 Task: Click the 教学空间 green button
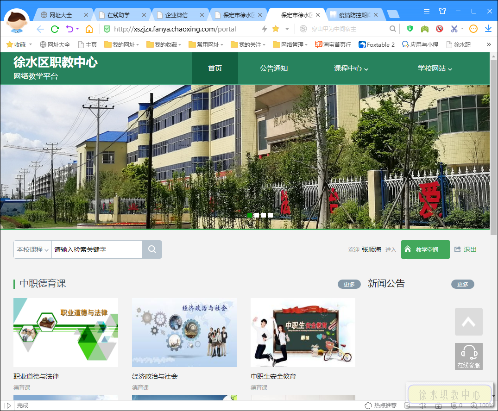coord(425,249)
